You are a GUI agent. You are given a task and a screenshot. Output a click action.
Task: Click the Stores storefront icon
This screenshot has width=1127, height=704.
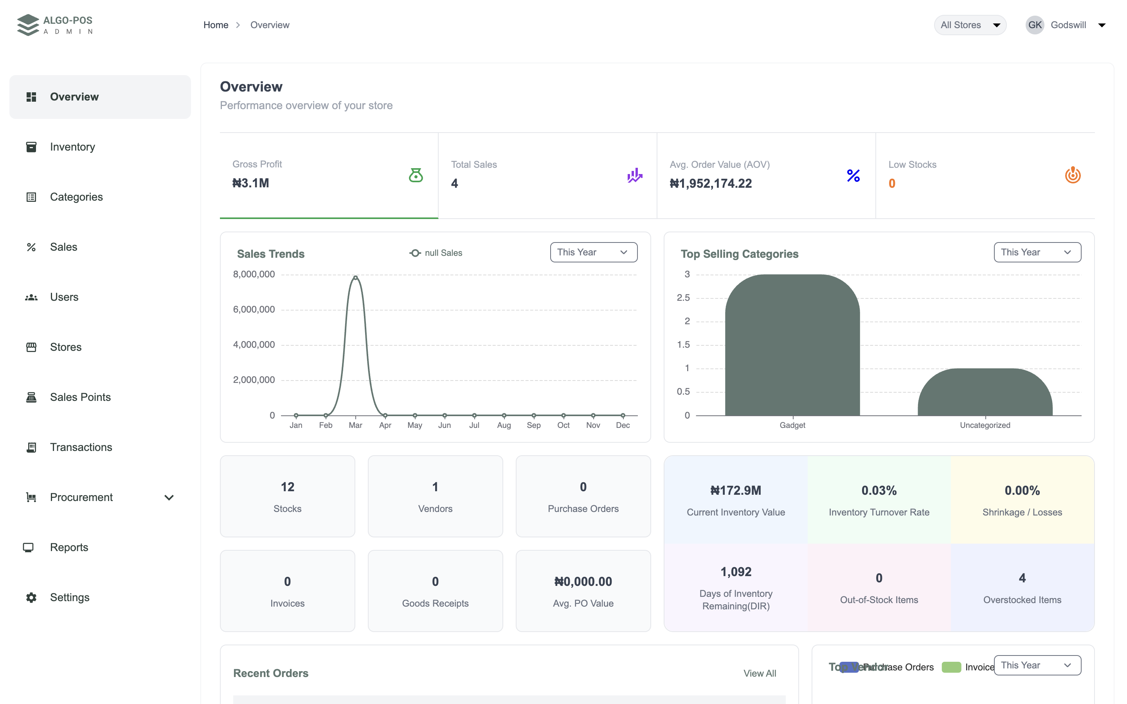(x=31, y=347)
